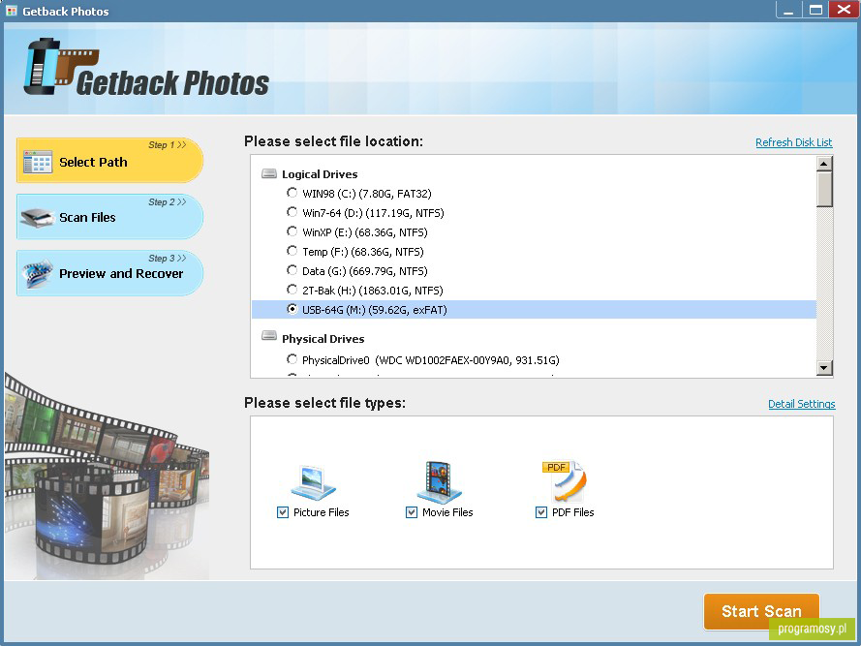
Task: Select PhysicalDrive0 WDC radio button
Action: point(292,359)
